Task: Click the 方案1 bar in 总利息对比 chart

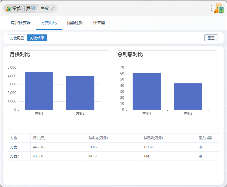Action: (147, 91)
